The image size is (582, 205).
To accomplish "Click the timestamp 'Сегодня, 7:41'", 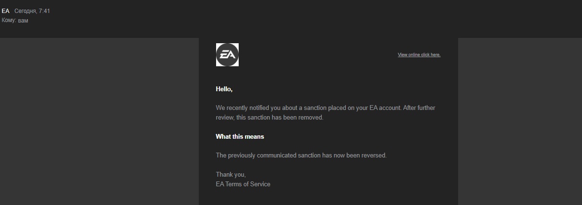I will coord(32,11).
